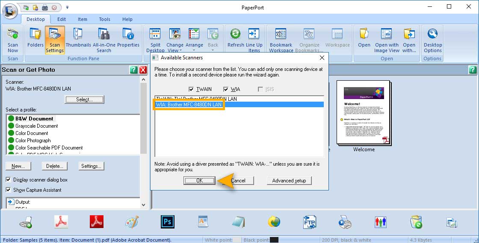Click the Settings... profile button
The width and height of the screenshot is (479, 243).
(92, 166)
